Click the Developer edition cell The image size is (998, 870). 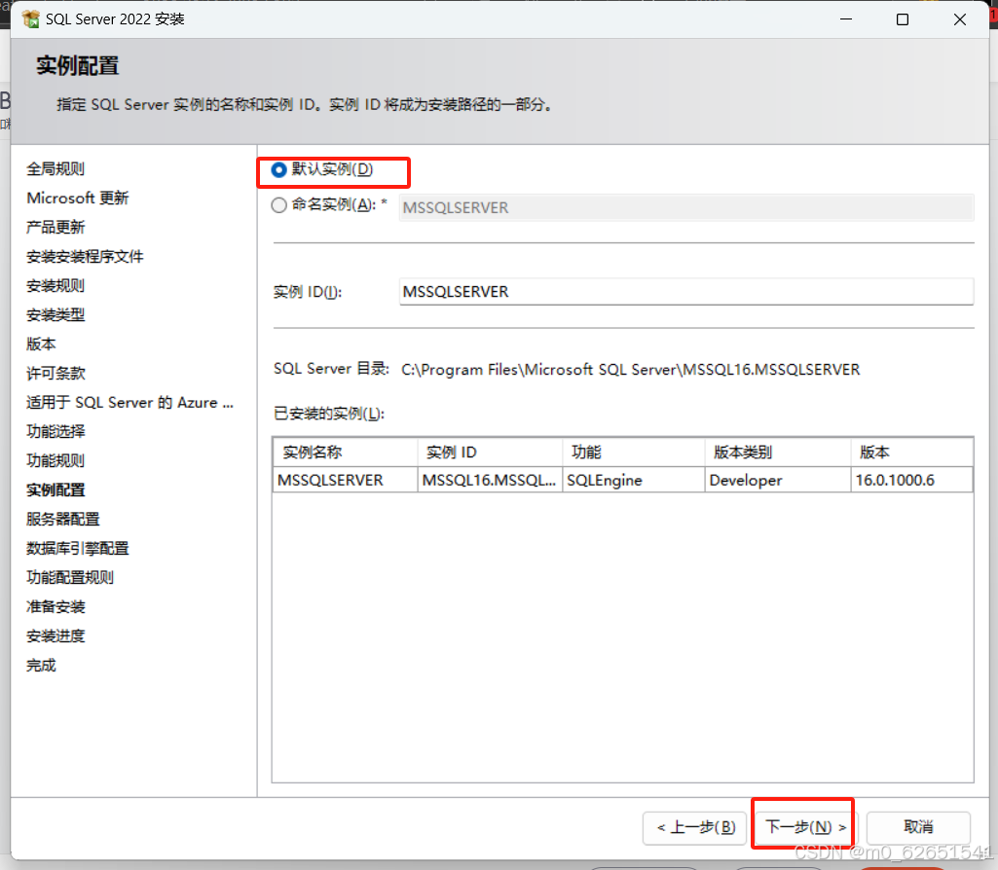click(x=778, y=480)
